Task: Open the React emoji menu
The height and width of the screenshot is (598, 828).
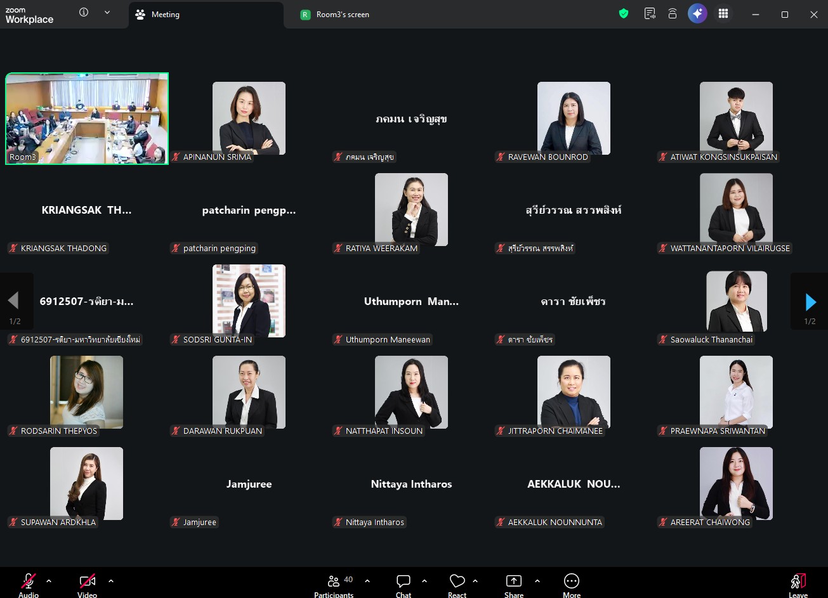Action: (x=457, y=583)
